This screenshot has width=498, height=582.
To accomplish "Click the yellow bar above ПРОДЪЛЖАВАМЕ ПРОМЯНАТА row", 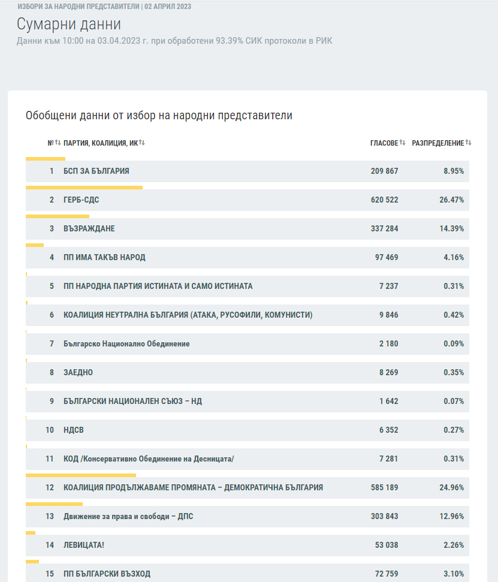I will coord(81,475).
